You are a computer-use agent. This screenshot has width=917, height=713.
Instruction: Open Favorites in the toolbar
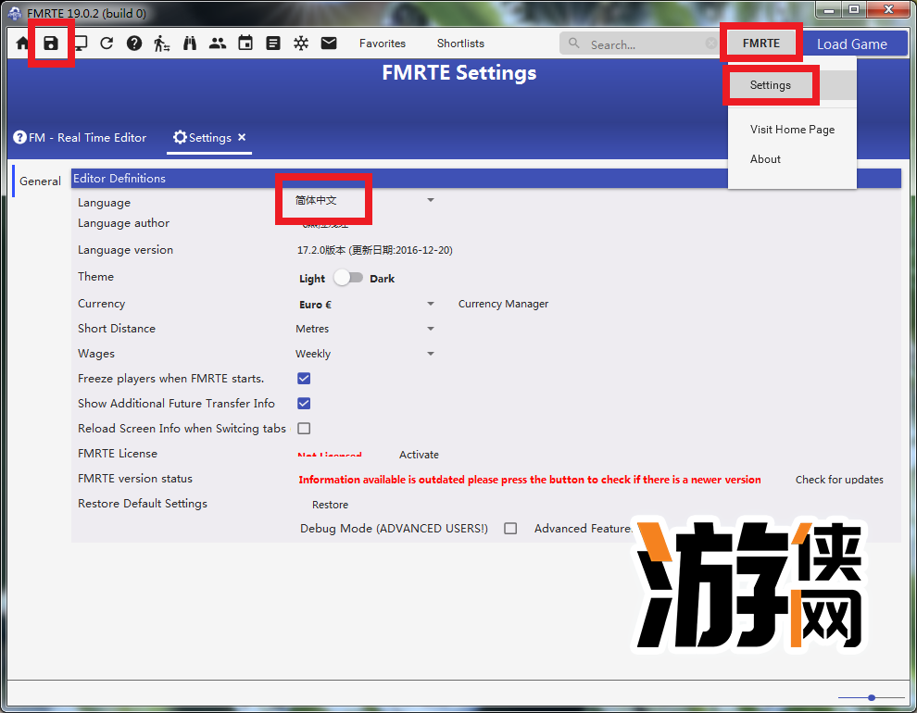click(x=383, y=44)
